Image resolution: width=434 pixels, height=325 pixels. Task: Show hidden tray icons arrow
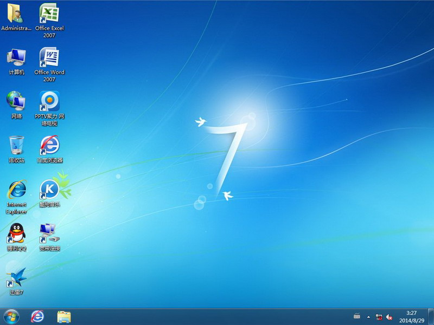click(368, 317)
